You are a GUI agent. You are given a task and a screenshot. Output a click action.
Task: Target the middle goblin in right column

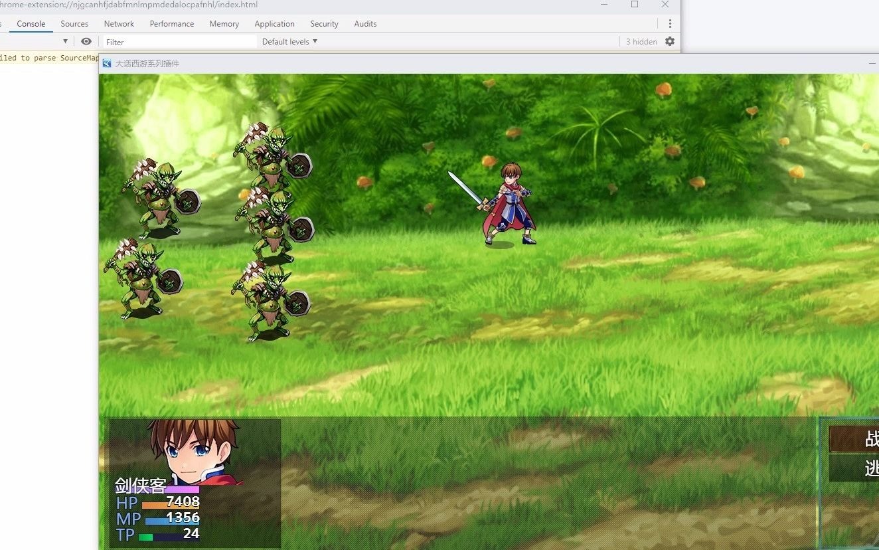pyautogui.click(x=274, y=225)
